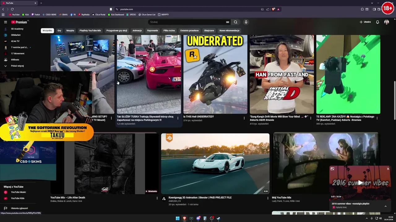Image resolution: width=396 pixels, height=222 pixels.
Task: Open the SKRYPTY bookmark
Action: coord(163,14)
